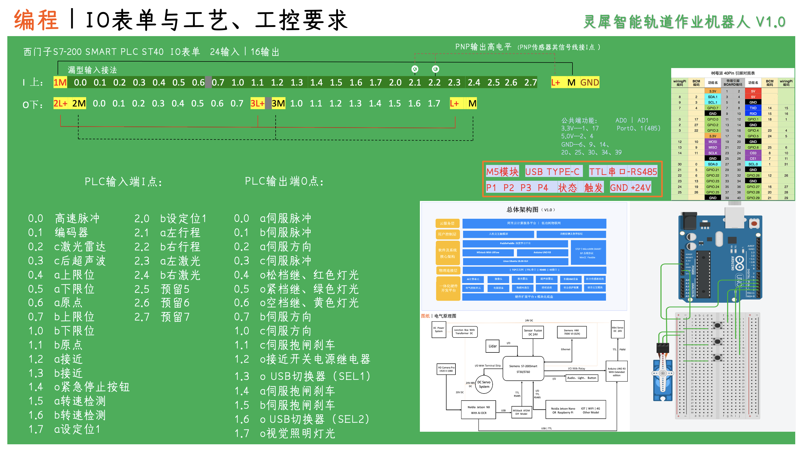This screenshot has width=801, height=449.
Task: Click the blue TXD cell in the pin table
Action: (x=753, y=108)
